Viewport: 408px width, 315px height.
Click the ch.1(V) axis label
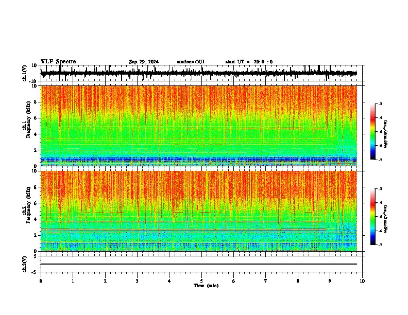click(25, 73)
